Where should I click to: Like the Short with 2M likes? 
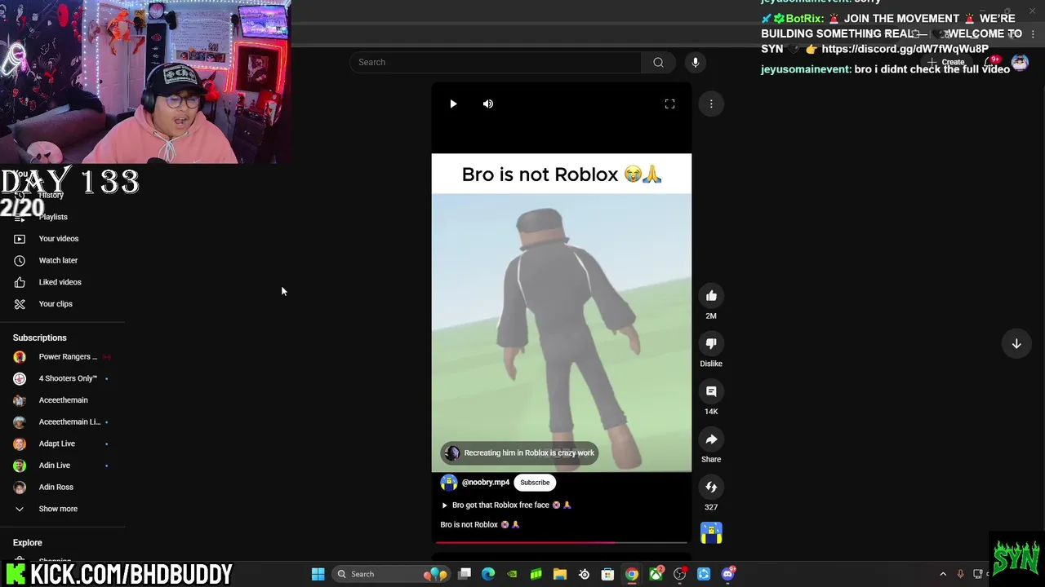pos(711,296)
